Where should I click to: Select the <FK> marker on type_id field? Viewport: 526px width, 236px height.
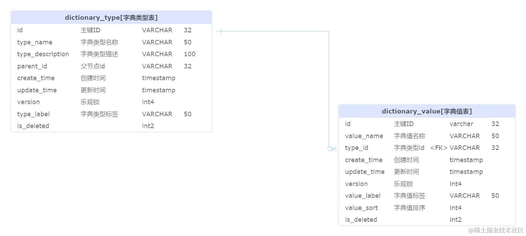click(x=438, y=147)
